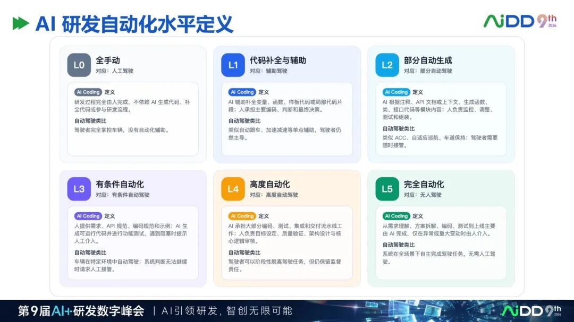Click the AI Coding tag in L5 card
Screen dimensions: 574x322
point(396,216)
